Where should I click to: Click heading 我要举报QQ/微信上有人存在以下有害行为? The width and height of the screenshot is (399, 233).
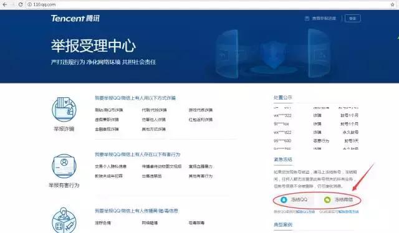138,155
